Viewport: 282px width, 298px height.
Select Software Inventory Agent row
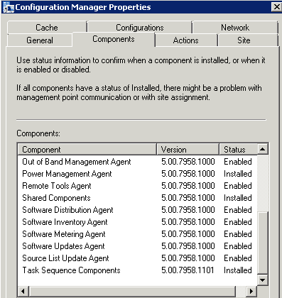(x=137, y=222)
